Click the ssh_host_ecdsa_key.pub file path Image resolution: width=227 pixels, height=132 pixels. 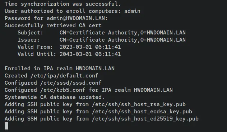(x=142, y=112)
